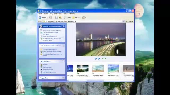The height and width of the screenshot is (95, 170).
Task: Click the folder sync icon in toolbar
Action: (x=56, y=17)
